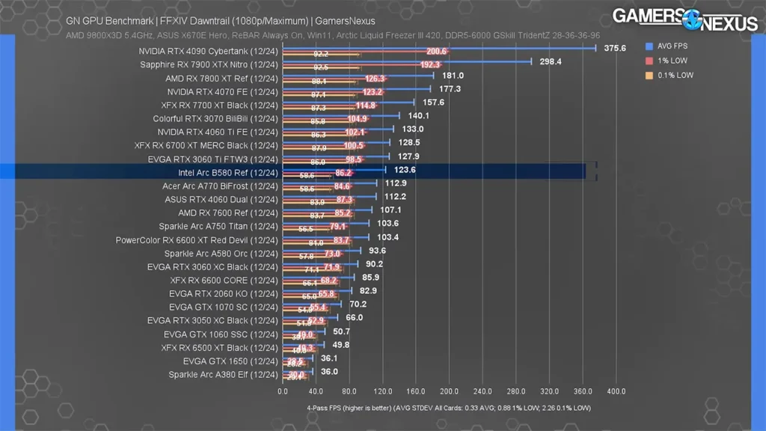This screenshot has width=766, height=431.
Task: Click the 'Sapphire RX 7900 XTX Nitro (12/24)' label
Action: click(x=209, y=64)
